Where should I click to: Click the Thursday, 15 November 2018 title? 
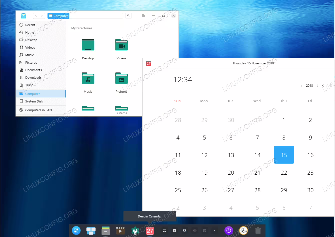pos(253,63)
